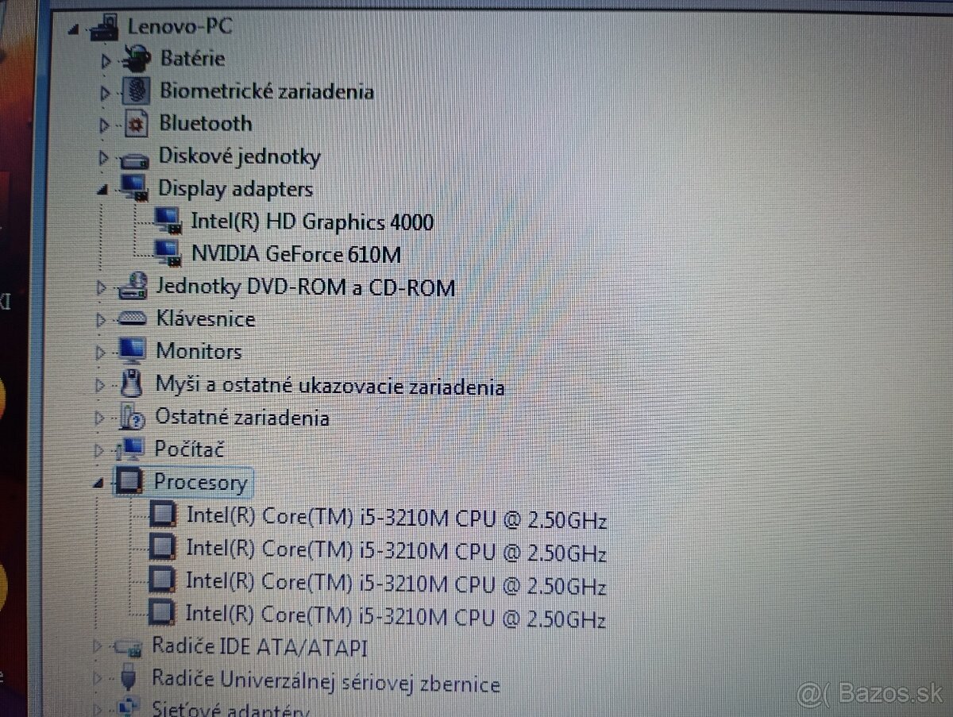Collapse the Lenovo-PC root node
953x717 pixels.
tap(75, 32)
